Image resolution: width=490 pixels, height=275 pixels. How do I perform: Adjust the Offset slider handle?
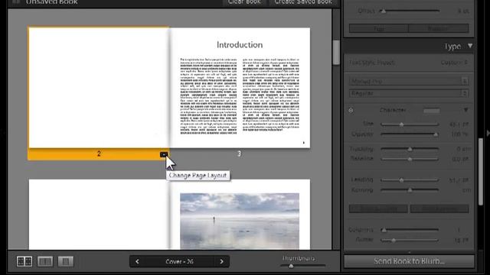tap(383, 11)
